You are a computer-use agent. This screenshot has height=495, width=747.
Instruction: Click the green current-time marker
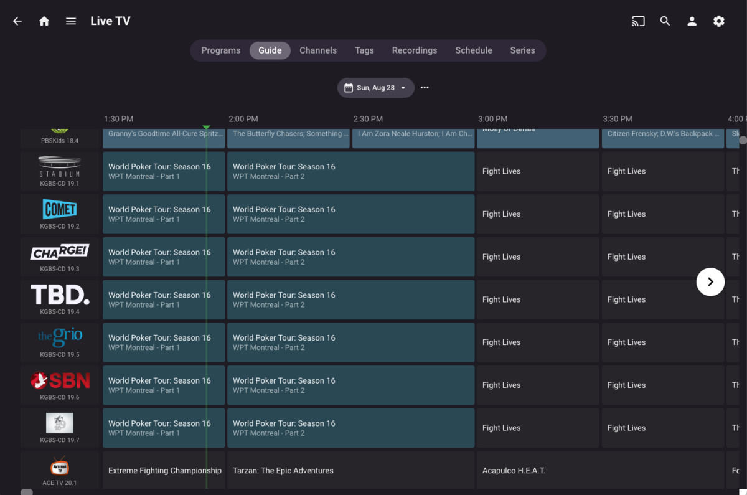click(206, 127)
